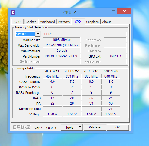Click the Command Rate label
The width and height of the screenshot is (149, 146).
[30, 109]
